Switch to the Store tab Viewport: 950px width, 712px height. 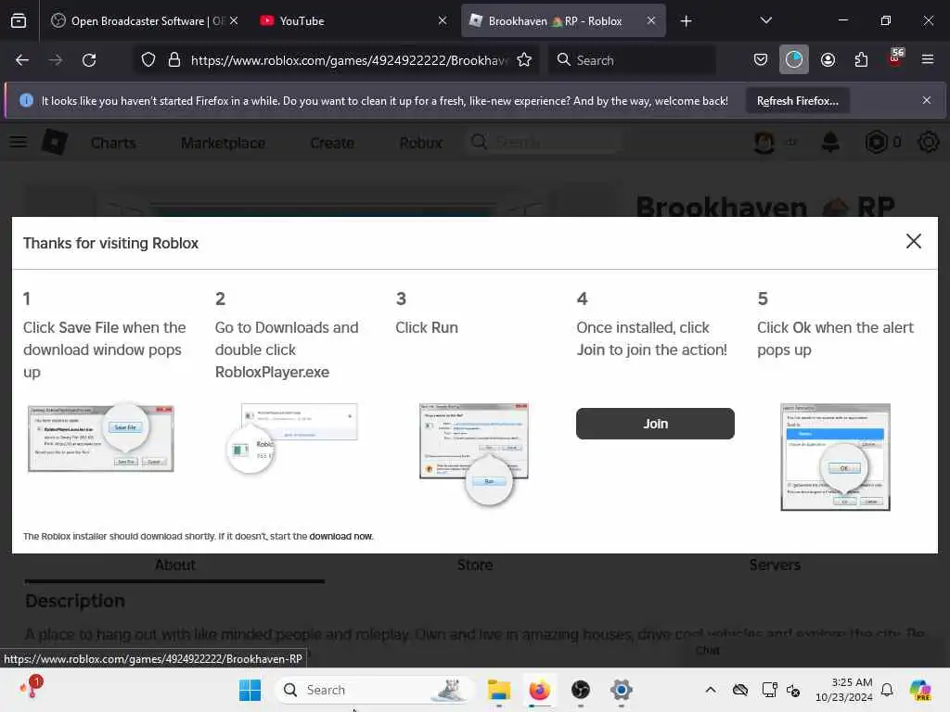pyautogui.click(x=475, y=566)
